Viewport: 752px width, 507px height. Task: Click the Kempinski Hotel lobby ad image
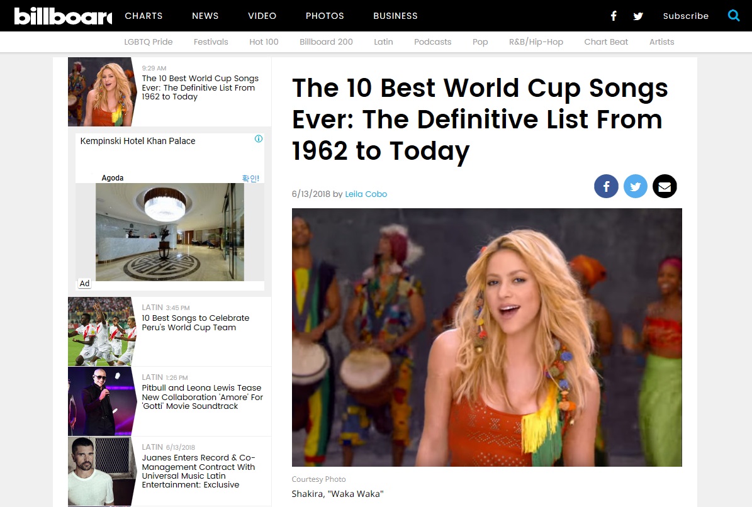[170, 232]
